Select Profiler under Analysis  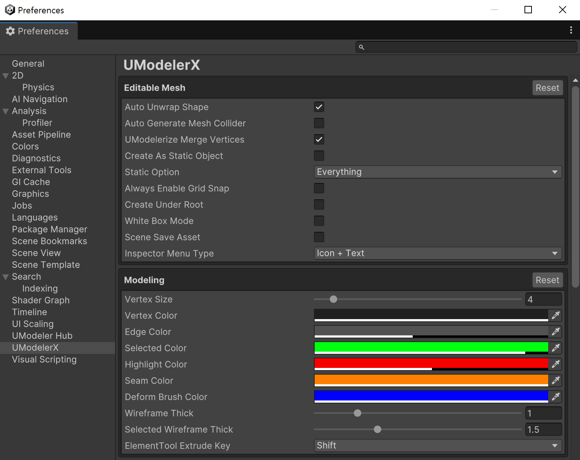click(x=37, y=123)
